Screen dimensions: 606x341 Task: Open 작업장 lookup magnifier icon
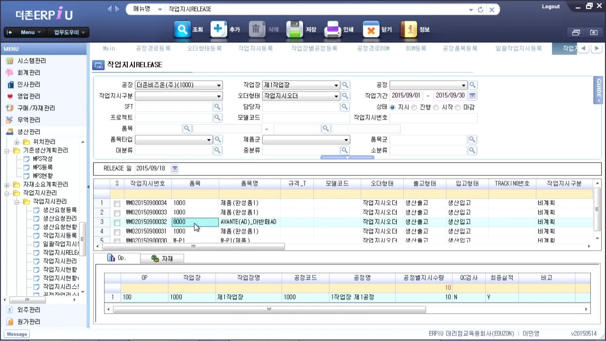click(345, 85)
